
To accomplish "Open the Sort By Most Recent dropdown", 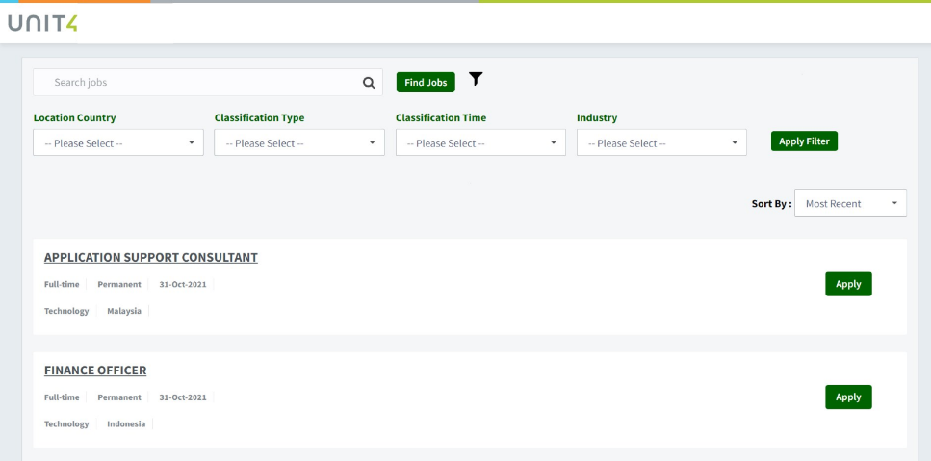I will 850,203.
